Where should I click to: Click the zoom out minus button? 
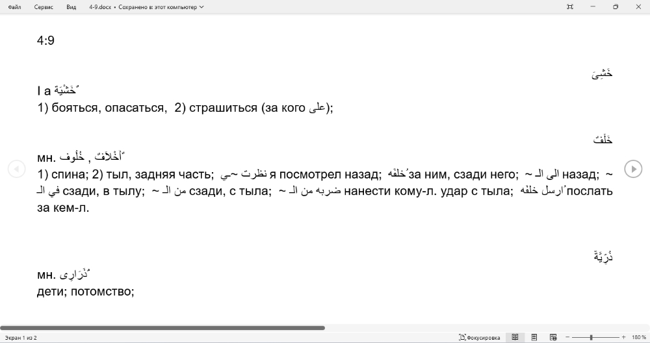567,338
